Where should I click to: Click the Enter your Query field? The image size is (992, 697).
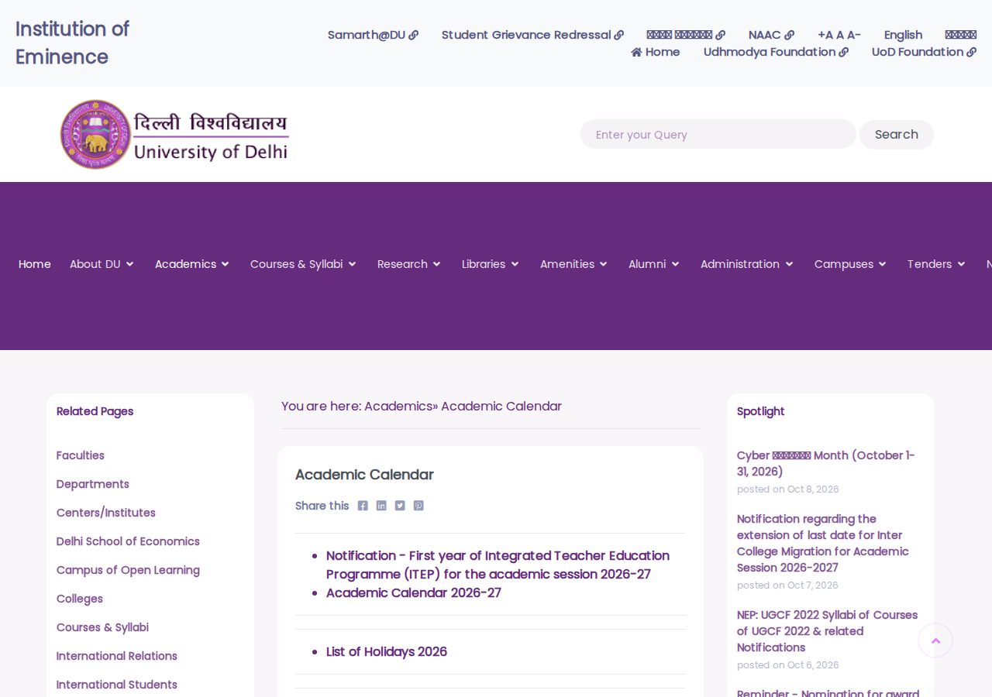tap(718, 134)
